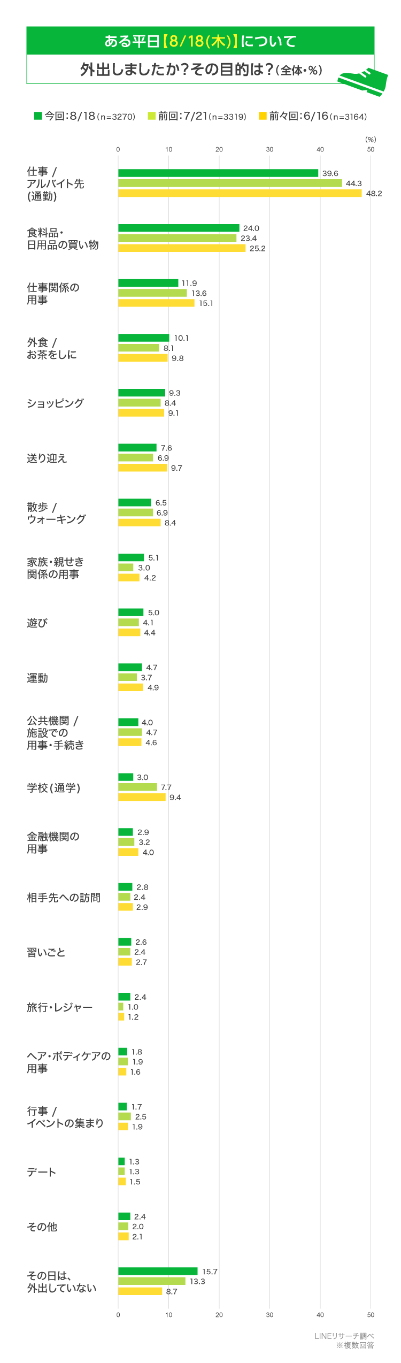Click the yellow 前々回:6/16 legend swatch
Screen dimensions: 401x1363
(x=263, y=116)
